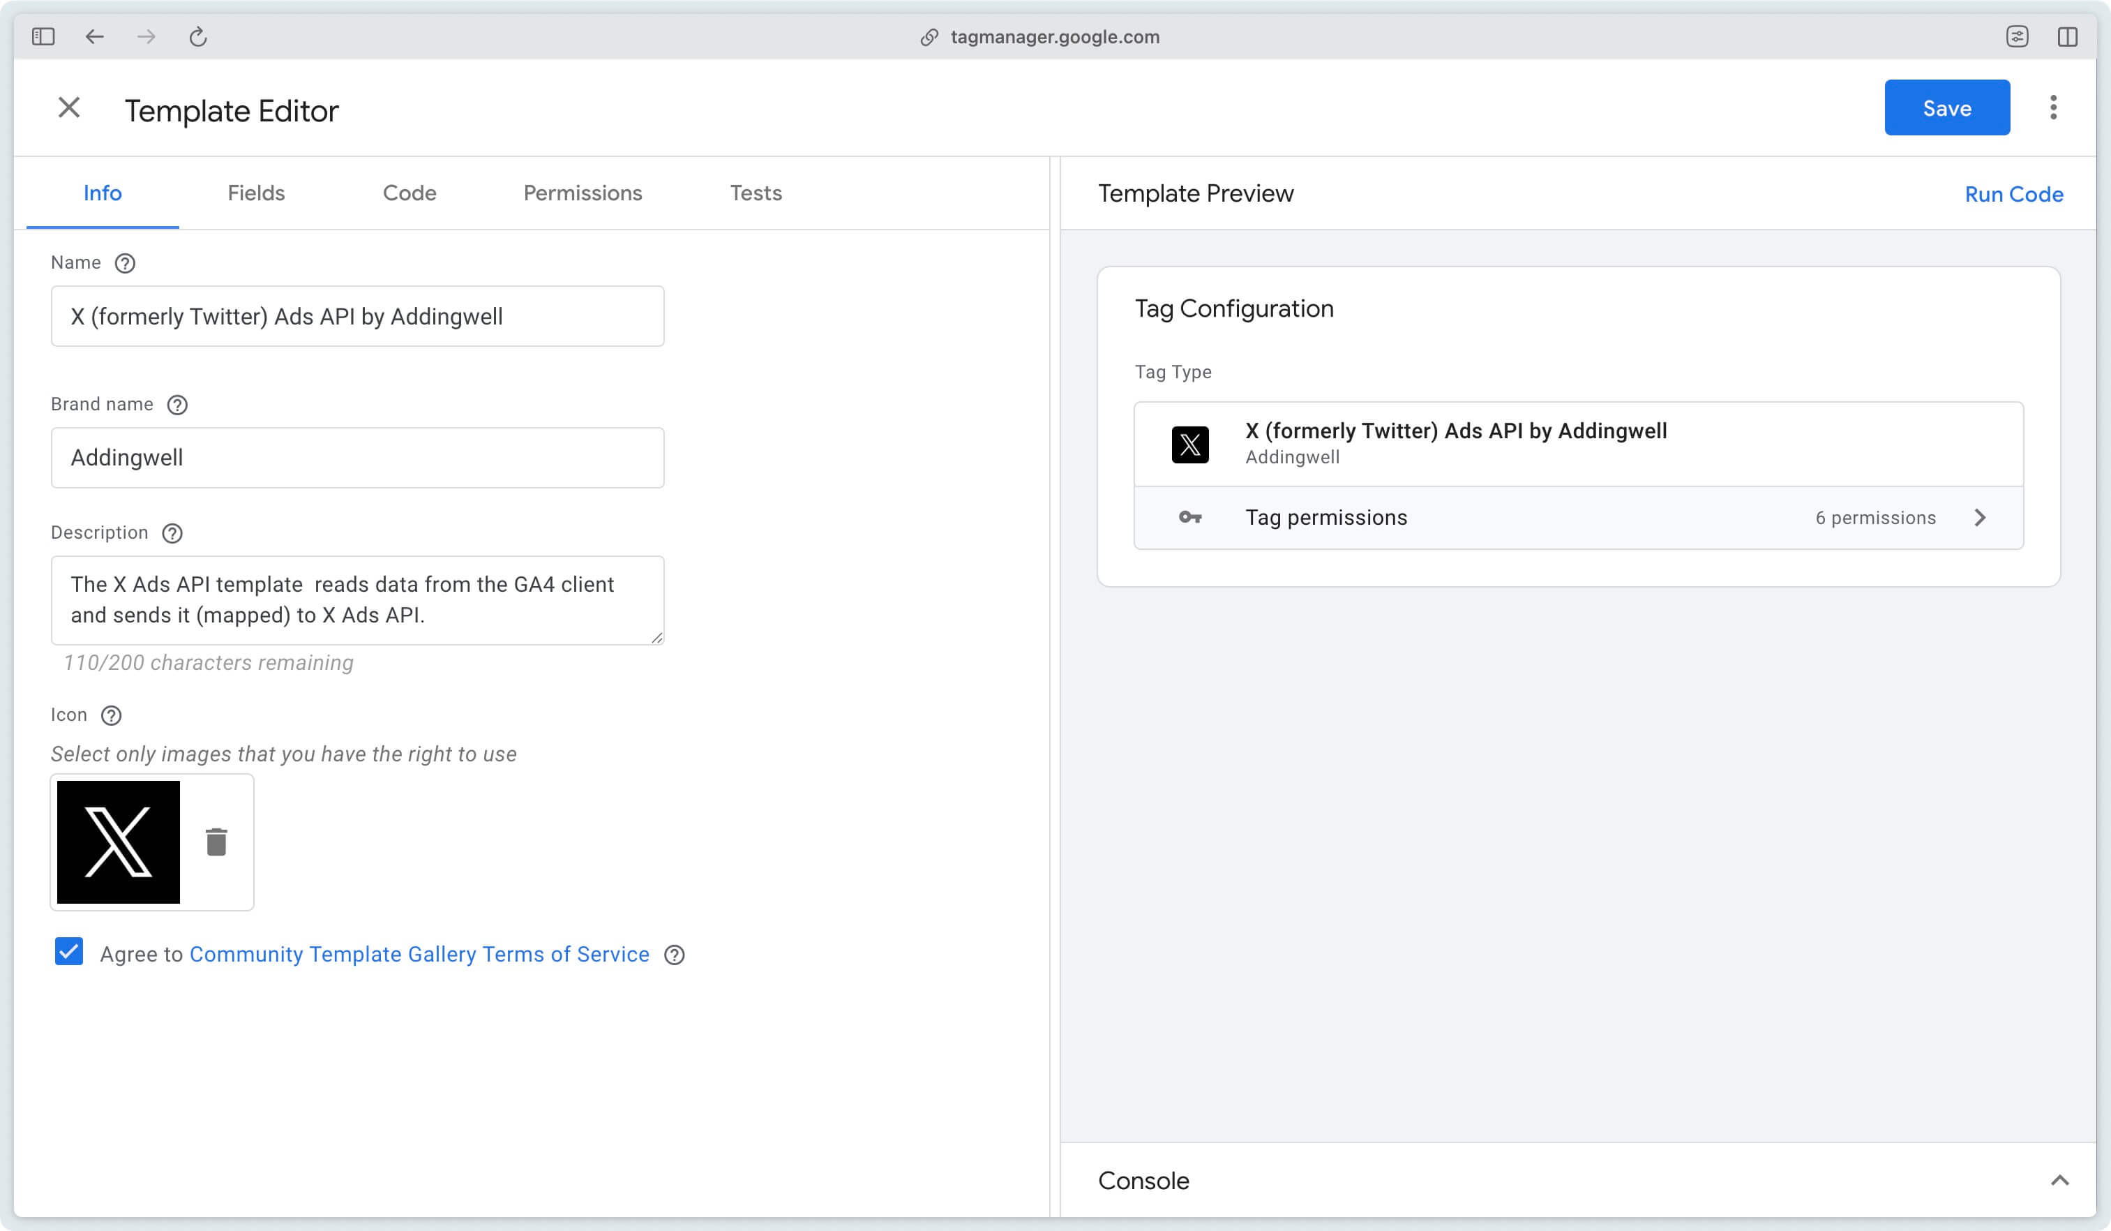Switch to the Permissions tab

click(x=583, y=193)
